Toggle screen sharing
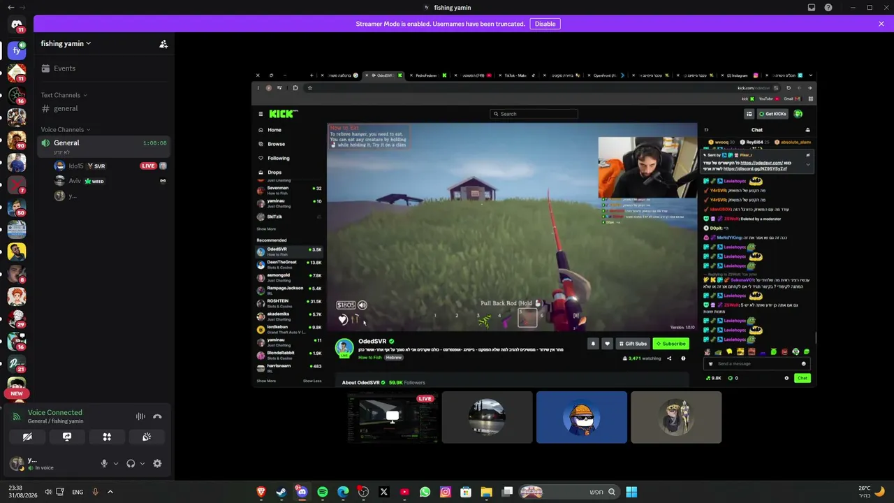The image size is (894, 503). (x=67, y=437)
